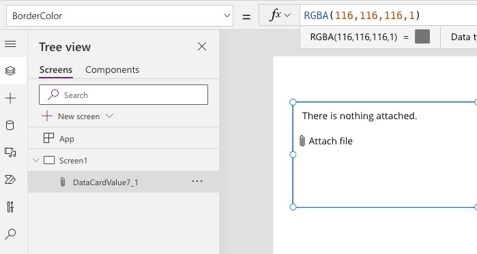The height and width of the screenshot is (254, 477).
Task: Click the top-left selection handle of attachment control
Action: [293, 102]
